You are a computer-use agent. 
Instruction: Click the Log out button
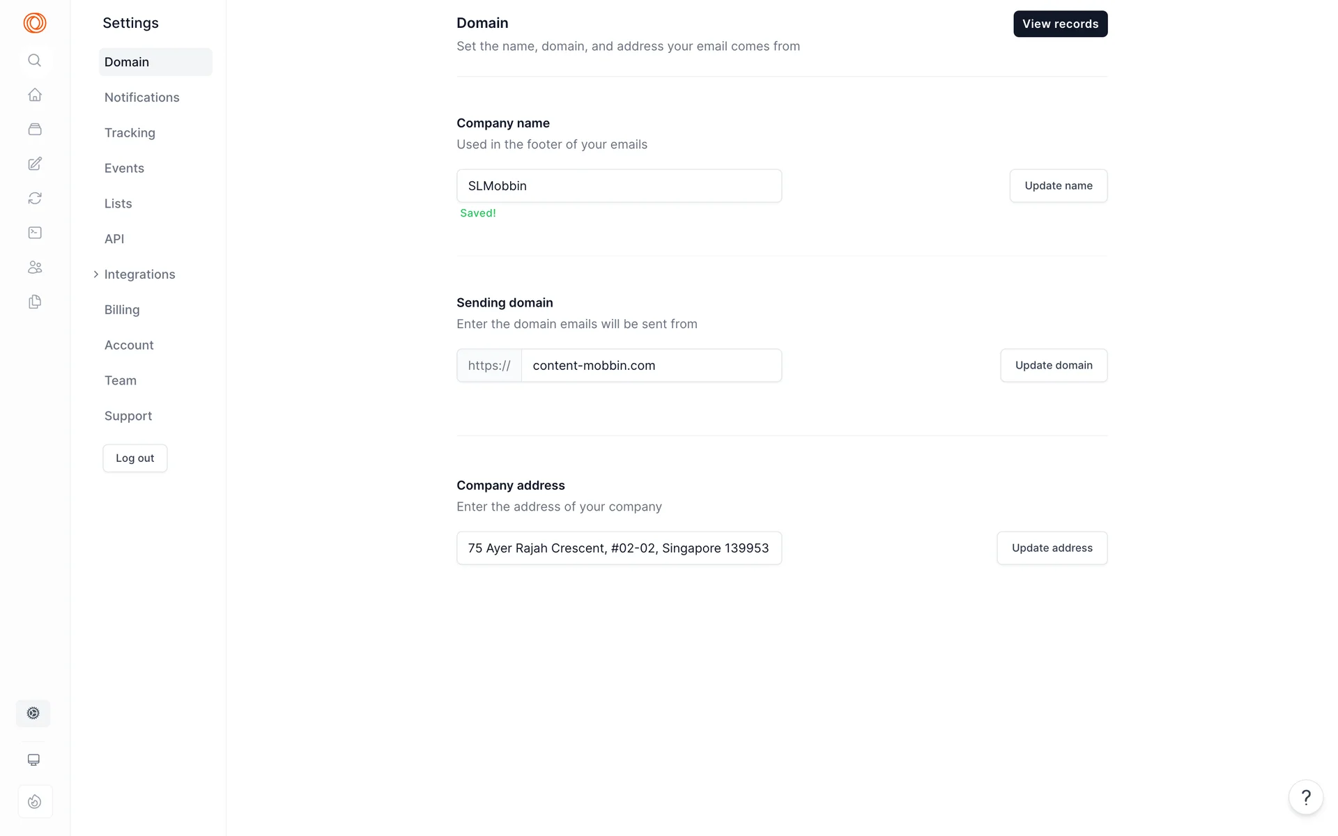[x=135, y=458]
